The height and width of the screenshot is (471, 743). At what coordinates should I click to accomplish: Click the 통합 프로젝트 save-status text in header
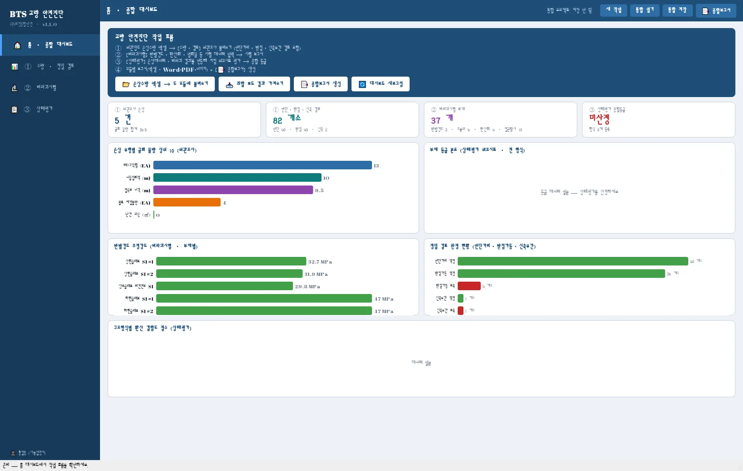pos(569,10)
